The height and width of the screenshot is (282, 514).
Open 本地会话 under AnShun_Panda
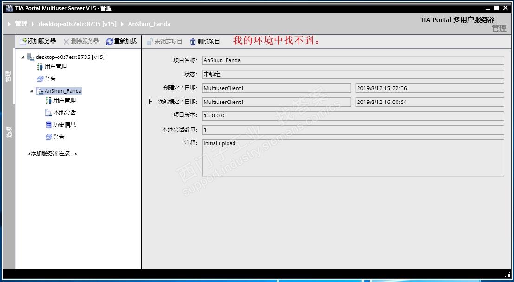click(x=60, y=113)
